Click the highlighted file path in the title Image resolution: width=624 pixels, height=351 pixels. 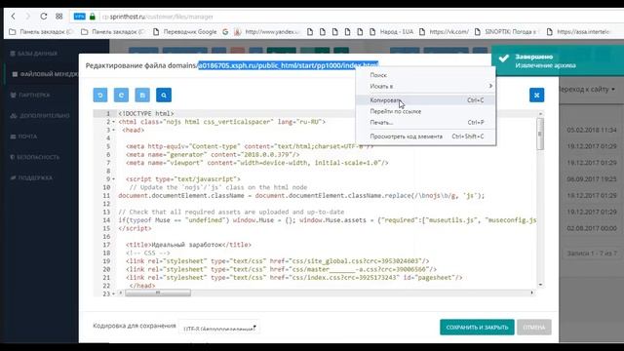[x=288, y=65]
